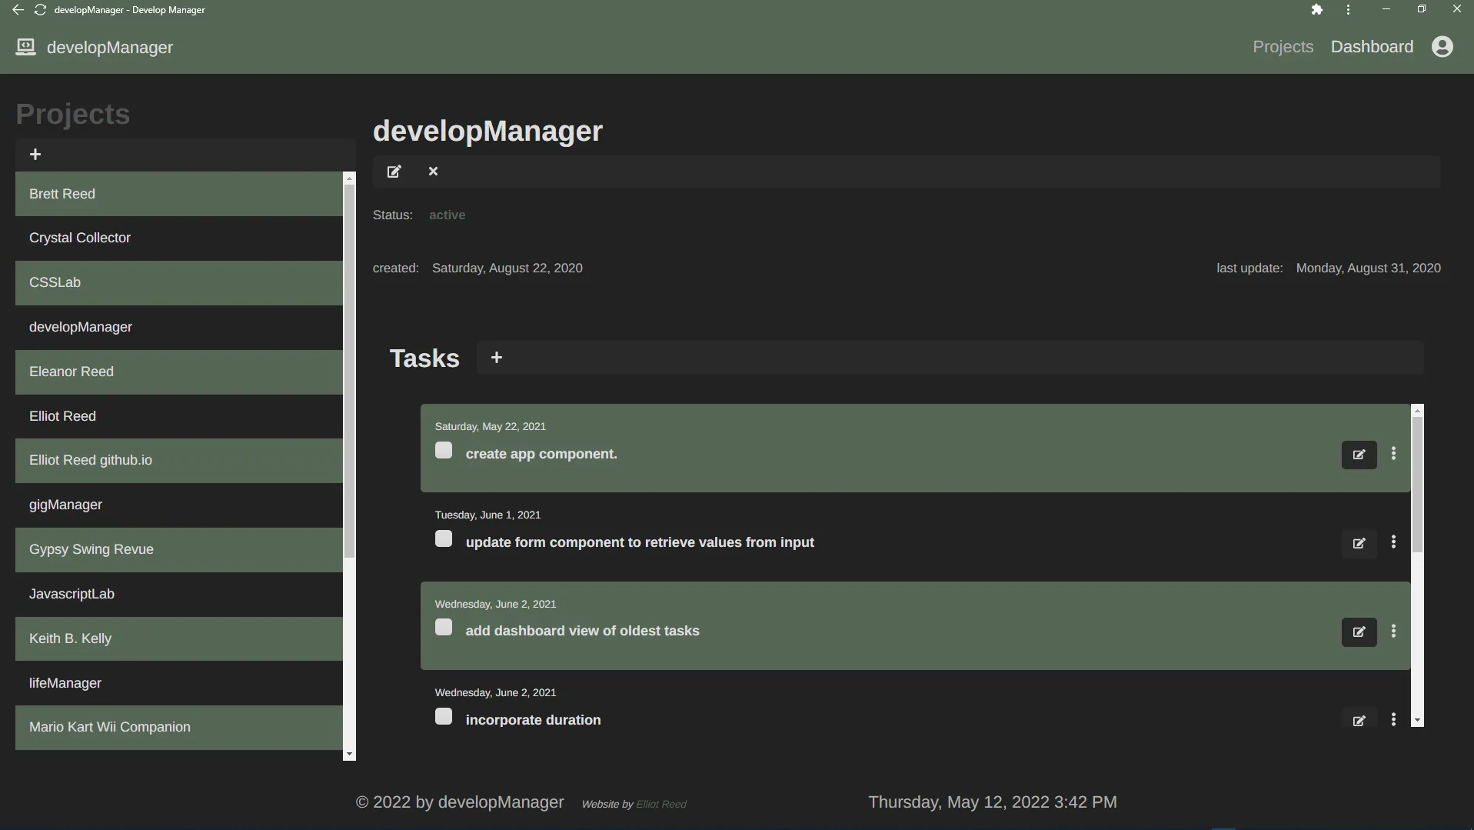This screenshot has height=830, width=1474.
Task: Click the delete project X icon
Action: [x=433, y=171]
